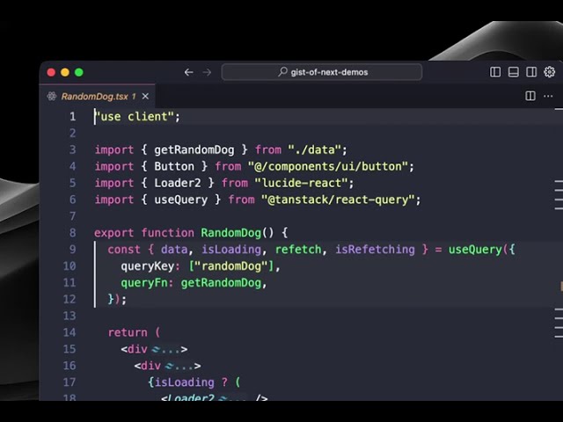The height and width of the screenshot is (422, 563).
Task: Click isLoading on line 9
Action: pyautogui.click(x=231, y=250)
